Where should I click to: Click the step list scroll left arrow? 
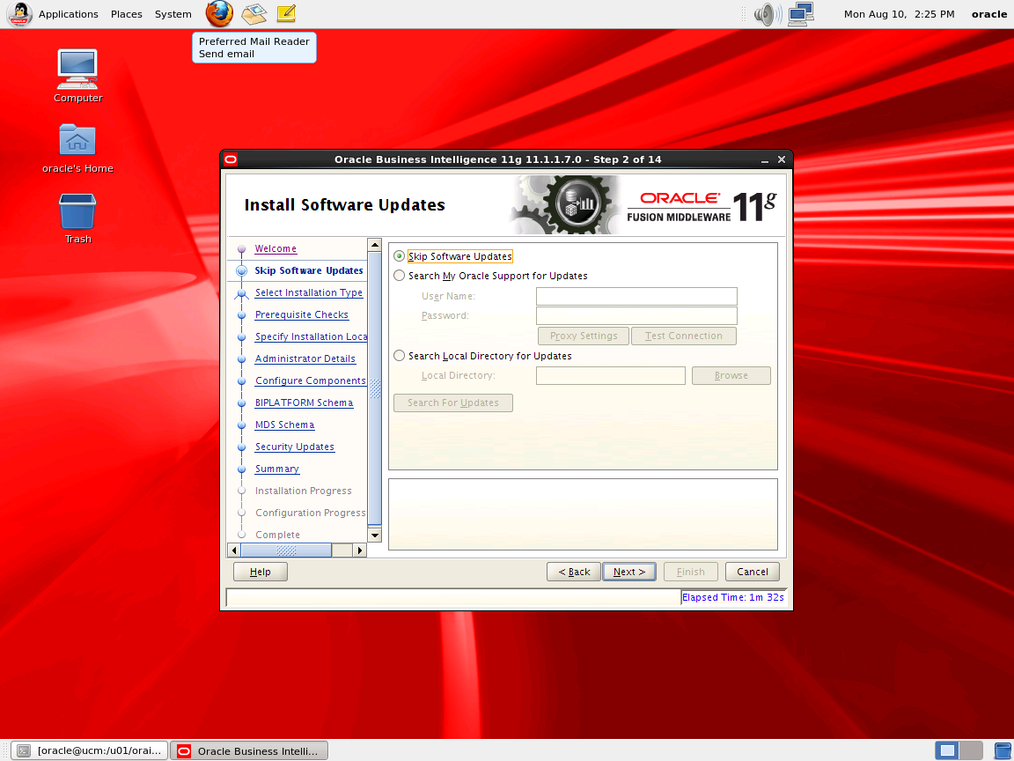coord(234,550)
